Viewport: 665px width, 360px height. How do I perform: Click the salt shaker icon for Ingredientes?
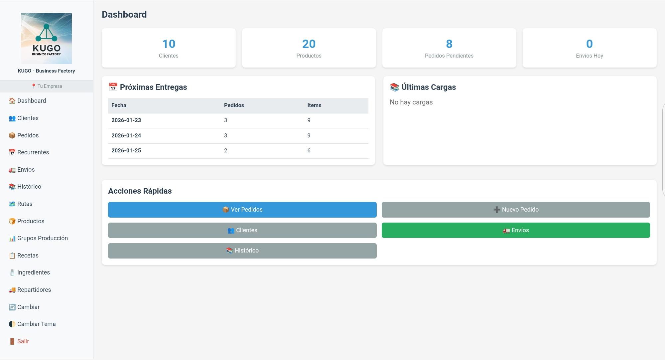point(12,272)
